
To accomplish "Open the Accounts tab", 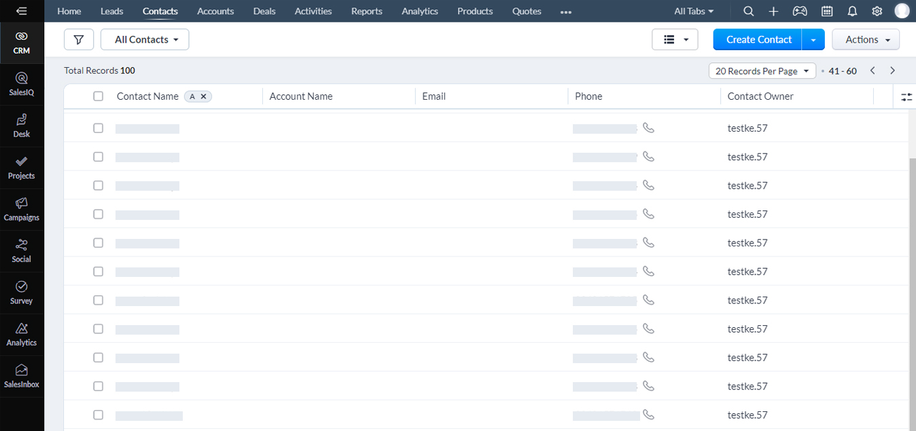I will point(215,11).
